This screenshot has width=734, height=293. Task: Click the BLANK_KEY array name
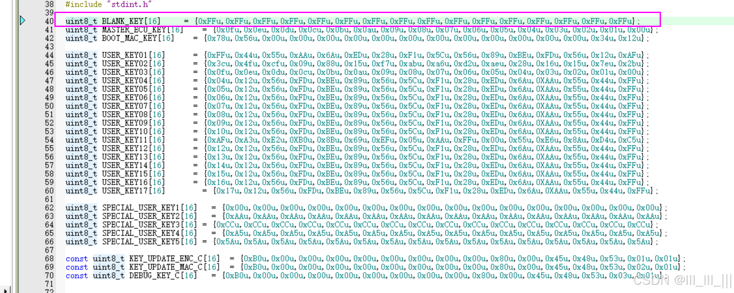coord(123,21)
